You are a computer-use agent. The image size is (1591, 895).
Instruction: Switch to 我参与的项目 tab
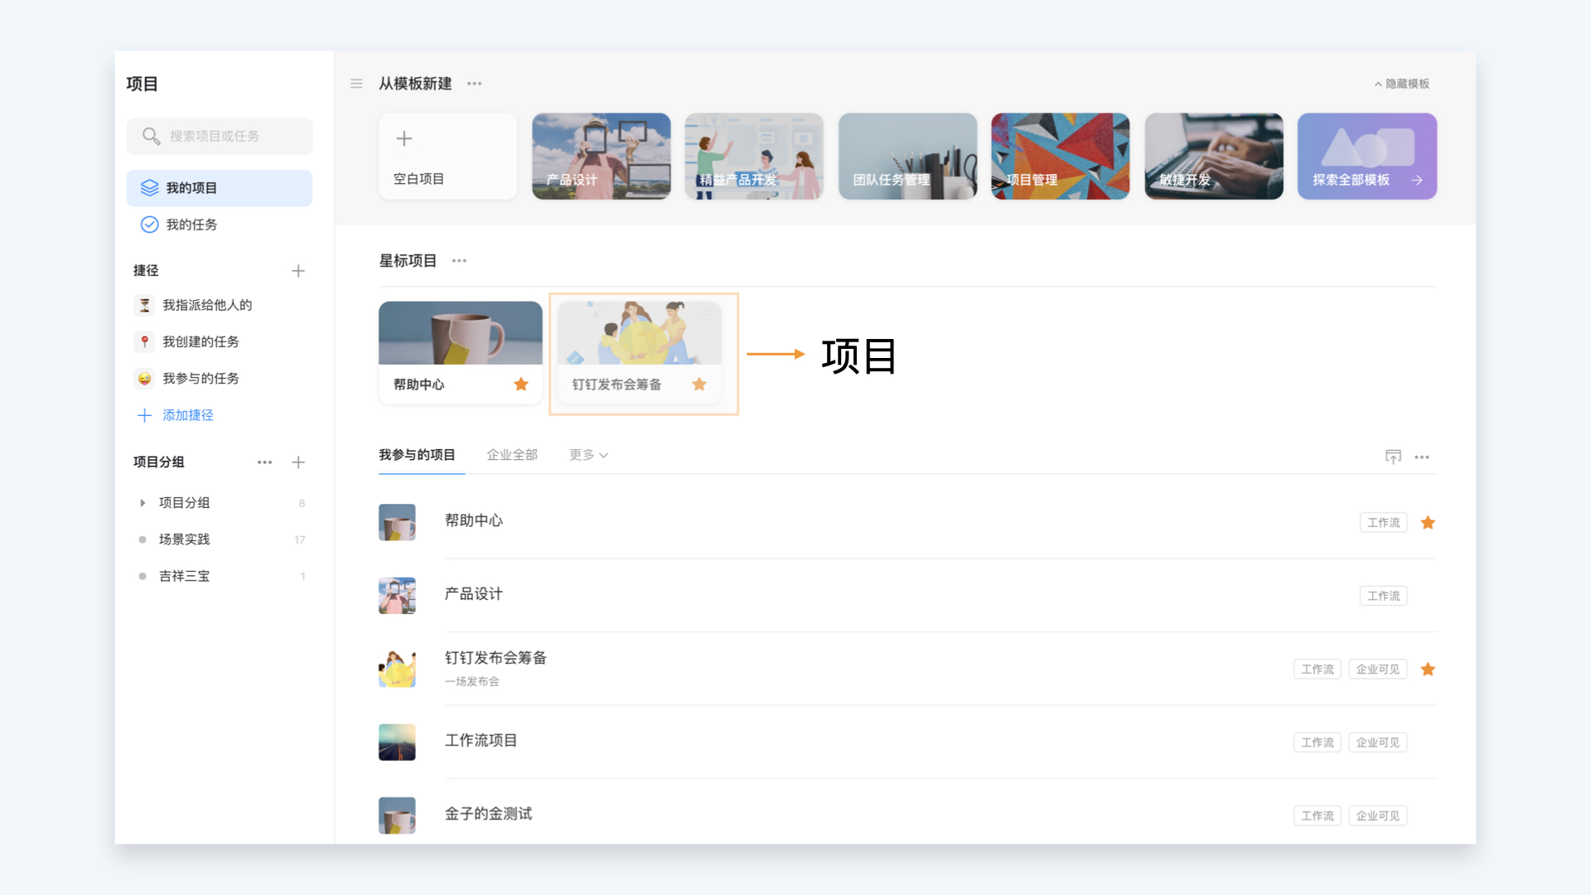(x=417, y=455)
